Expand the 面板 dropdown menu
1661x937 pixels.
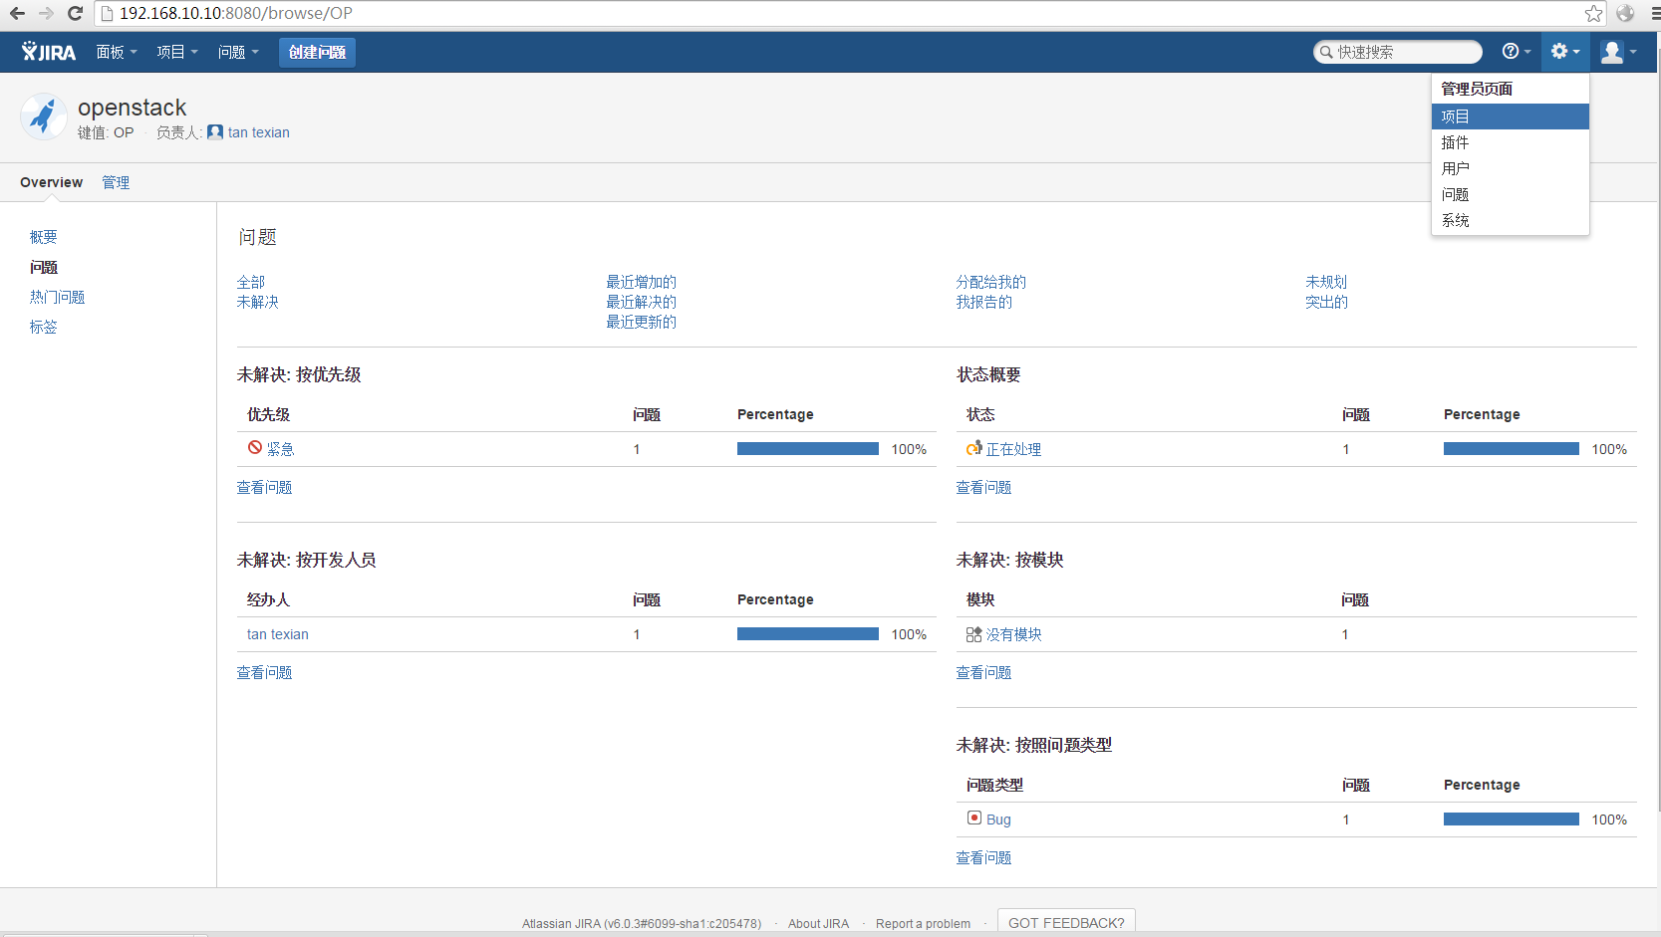point(117,52)
